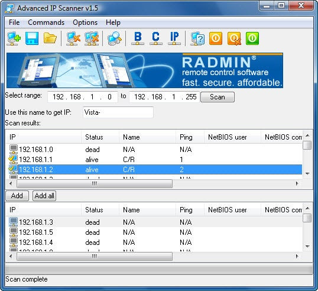Click the blue floppy save icon
The image size is (318, 291).
(x=32, y=38)
